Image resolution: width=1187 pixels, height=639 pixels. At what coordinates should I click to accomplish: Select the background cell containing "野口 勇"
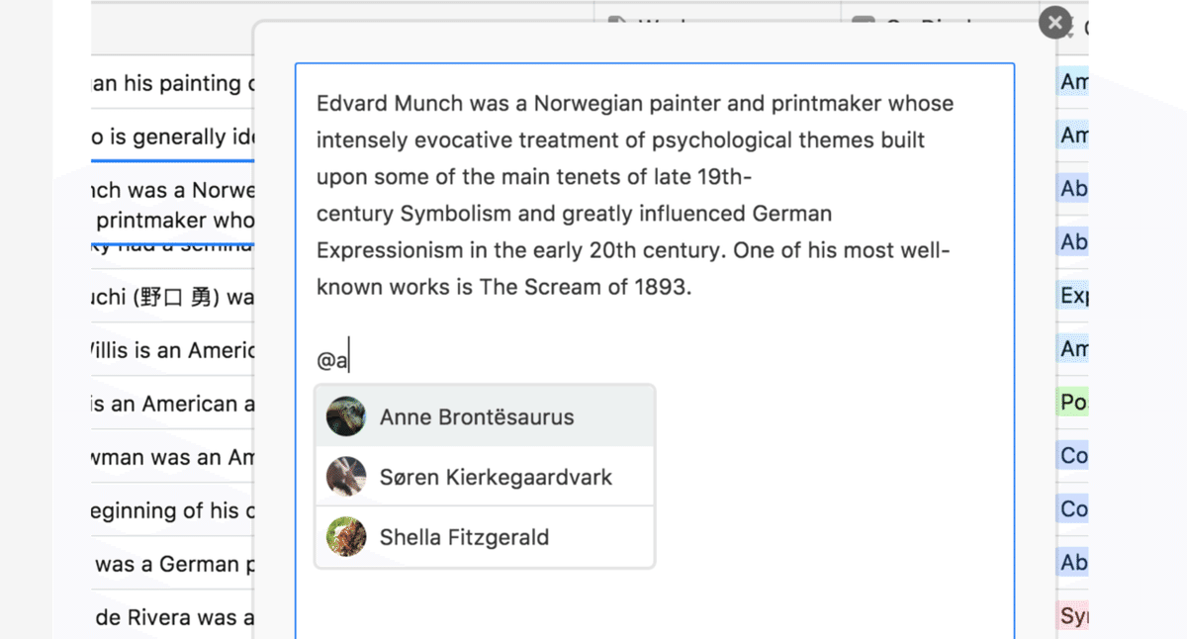173,297
